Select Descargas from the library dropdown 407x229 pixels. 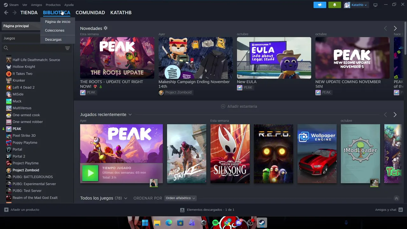coord(53,39)
